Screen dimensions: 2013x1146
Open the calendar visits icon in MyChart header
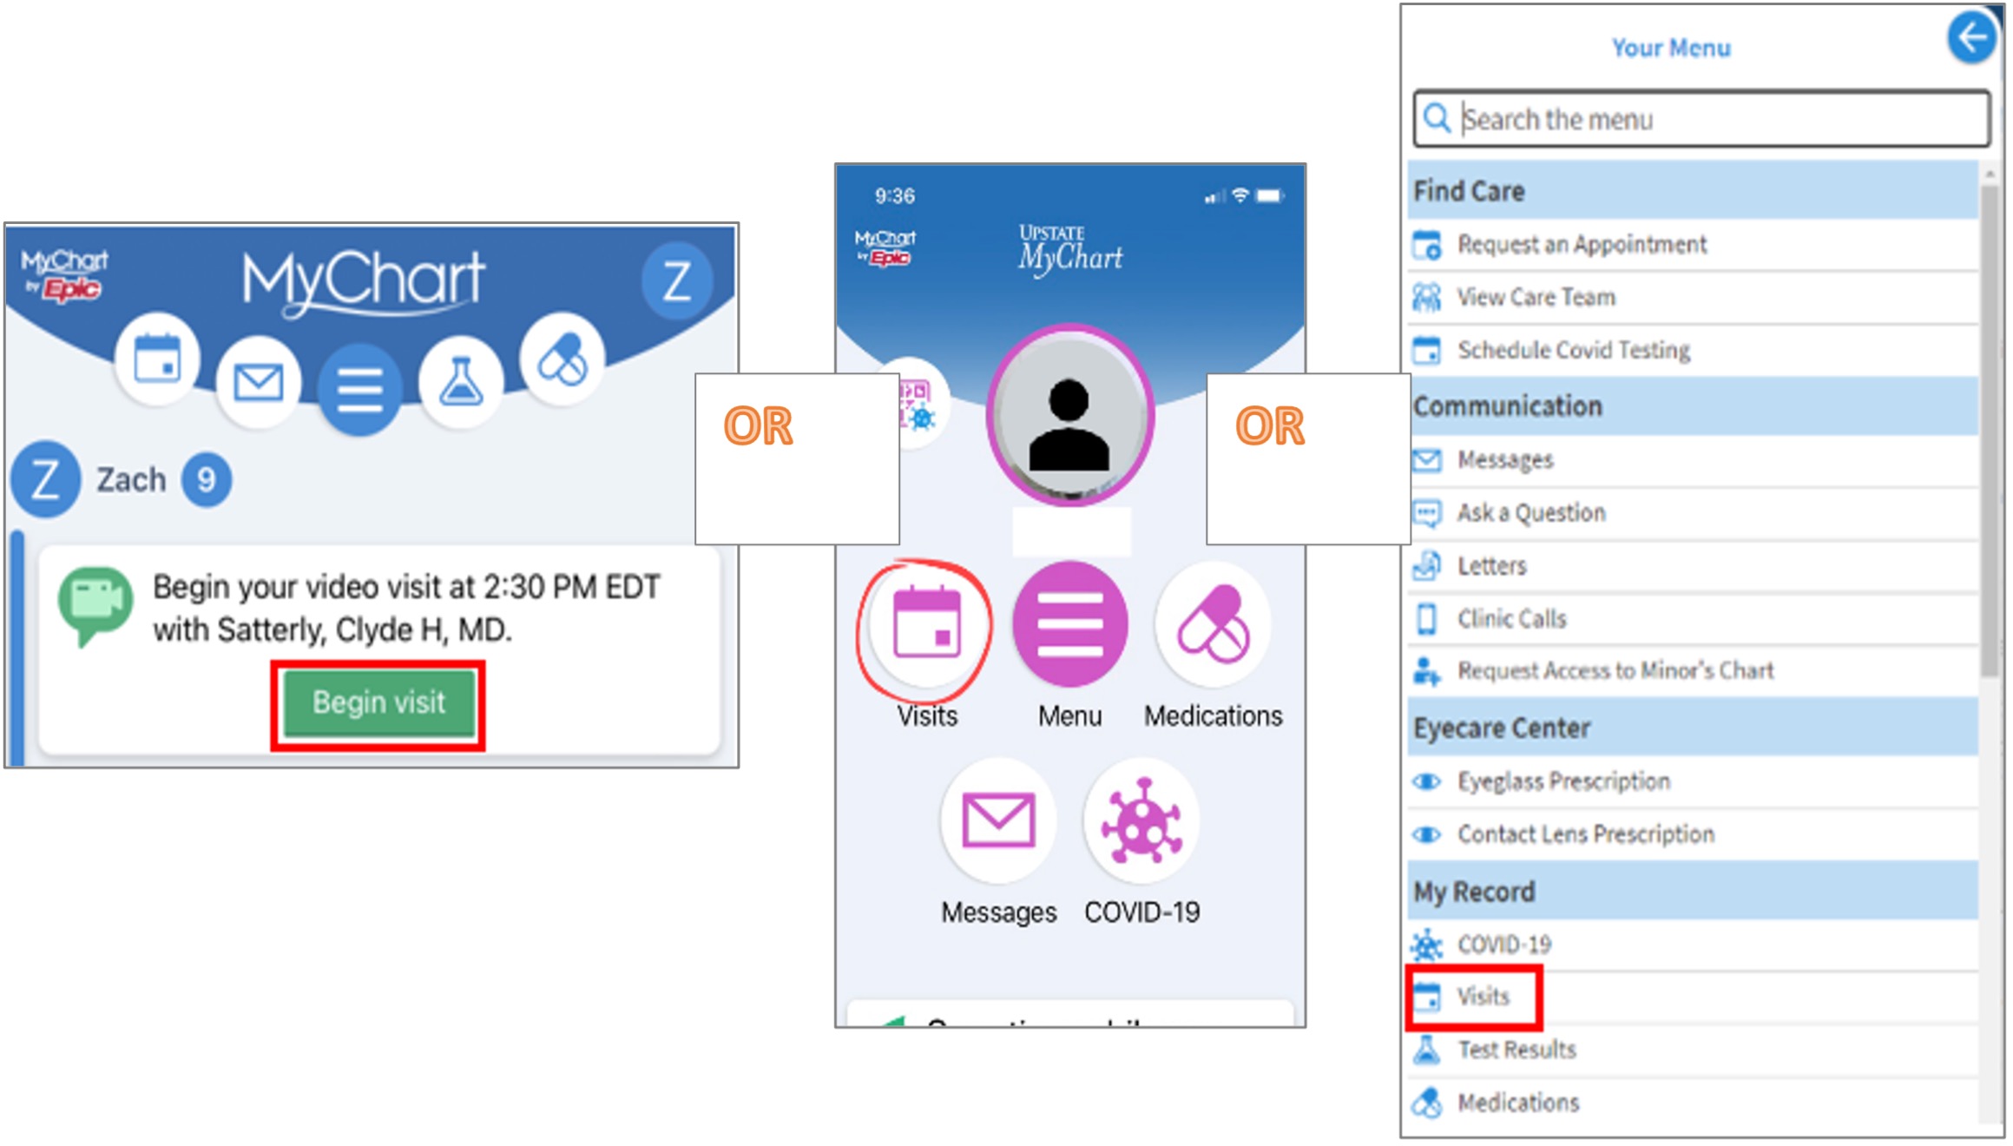pyautogui.click(x=157, y=359)
